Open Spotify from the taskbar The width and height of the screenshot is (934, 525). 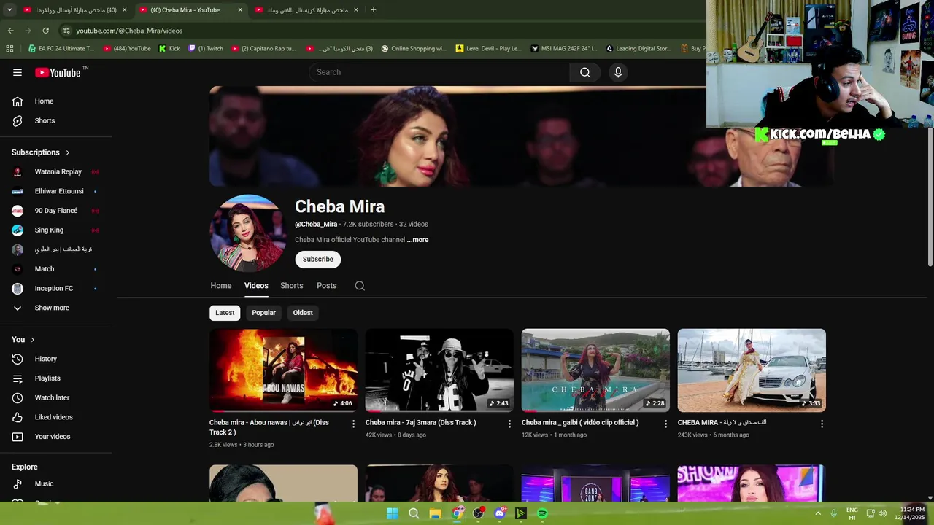[542, 513]
